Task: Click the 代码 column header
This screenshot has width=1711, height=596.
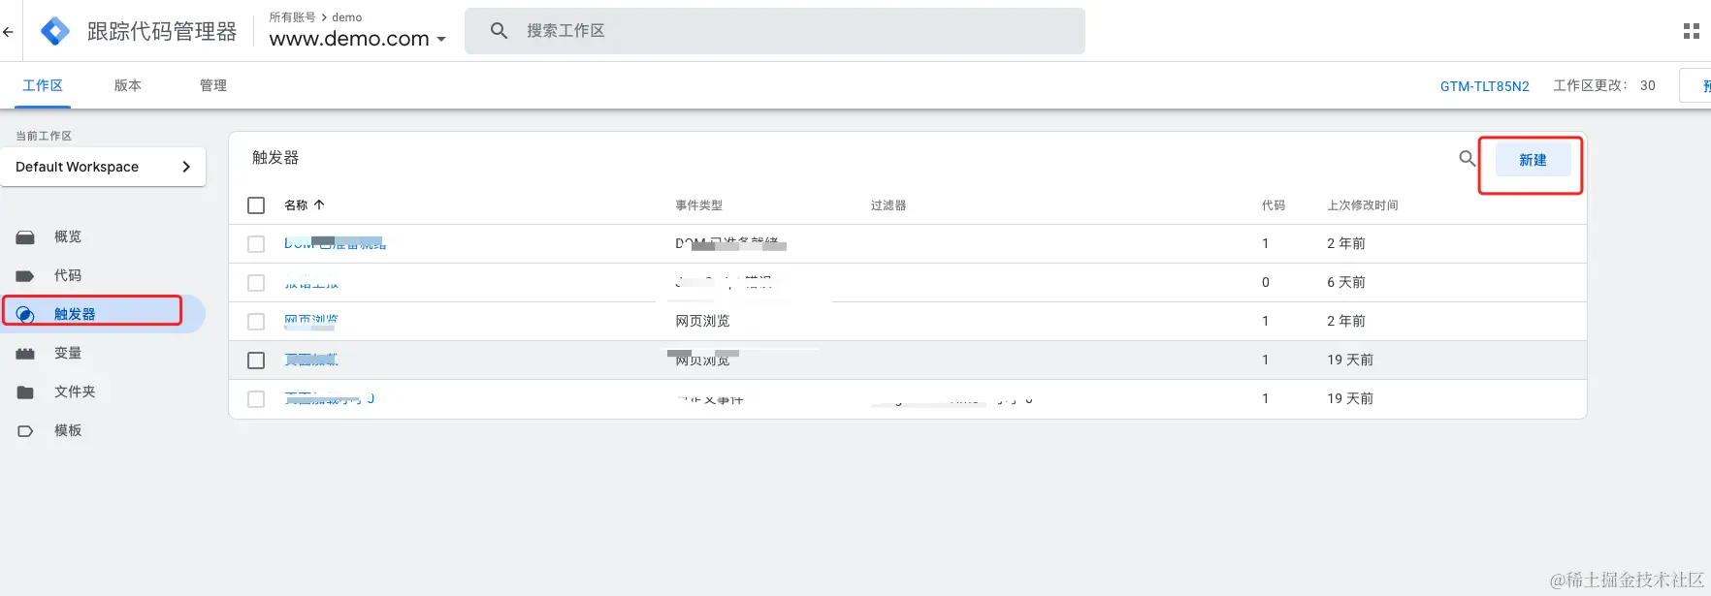Action: click(x=1274, y=205)
